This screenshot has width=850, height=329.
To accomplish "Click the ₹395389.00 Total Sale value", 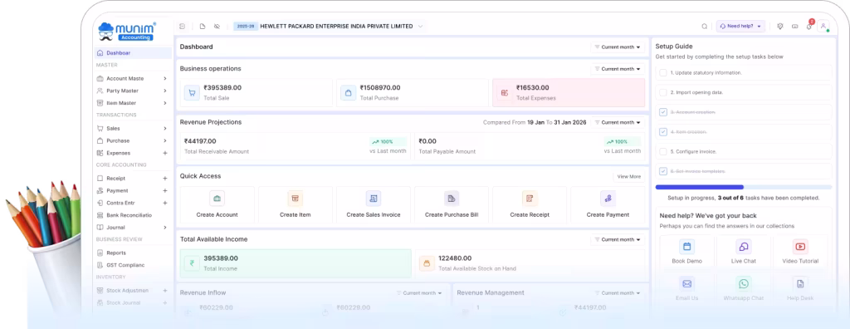I will click(222, 87).
